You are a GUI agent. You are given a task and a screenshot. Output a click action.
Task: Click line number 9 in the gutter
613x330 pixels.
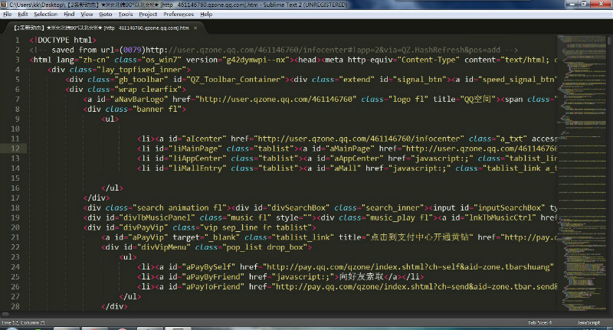17,119
